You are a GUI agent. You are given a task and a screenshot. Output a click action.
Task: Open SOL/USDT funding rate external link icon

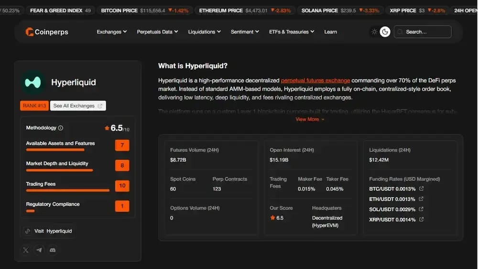(x=421, y=209)
